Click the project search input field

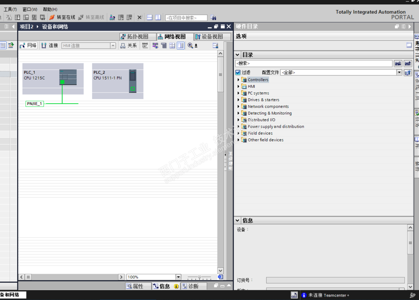(186, 18)
